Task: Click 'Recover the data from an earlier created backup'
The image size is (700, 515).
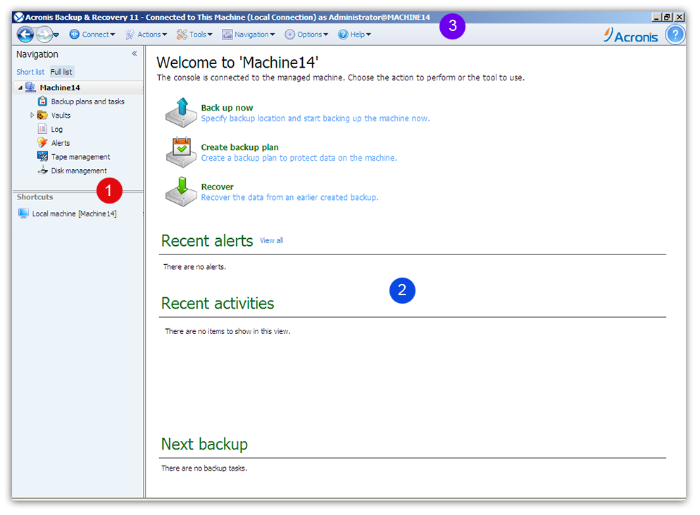Action: point(289,197)
